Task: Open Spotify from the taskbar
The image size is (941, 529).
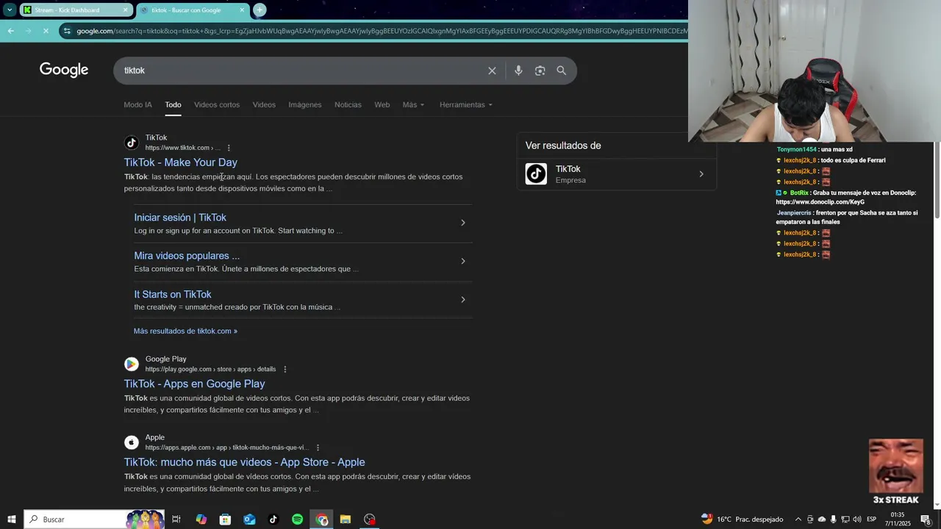Action: pyautogui.click(x=297, y=519)
